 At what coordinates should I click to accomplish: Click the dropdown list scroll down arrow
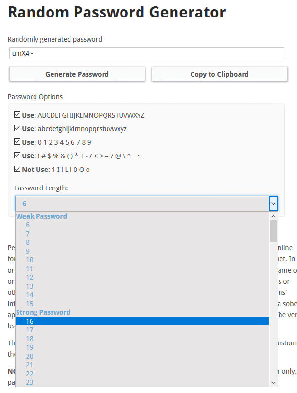(x=273, y=383)
